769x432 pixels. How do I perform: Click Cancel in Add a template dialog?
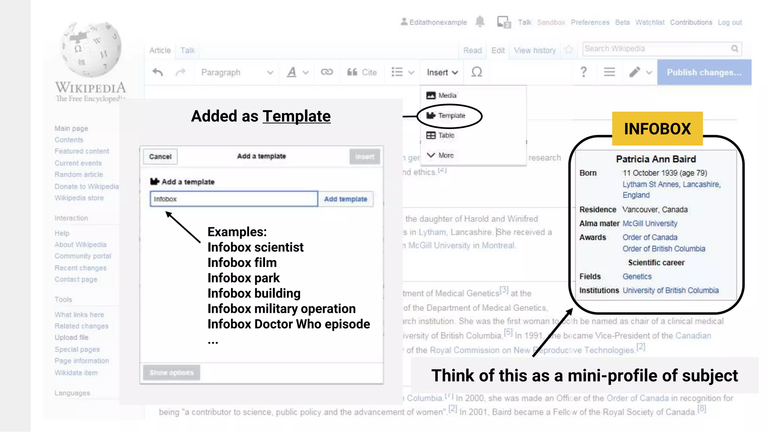pos(160,156)
